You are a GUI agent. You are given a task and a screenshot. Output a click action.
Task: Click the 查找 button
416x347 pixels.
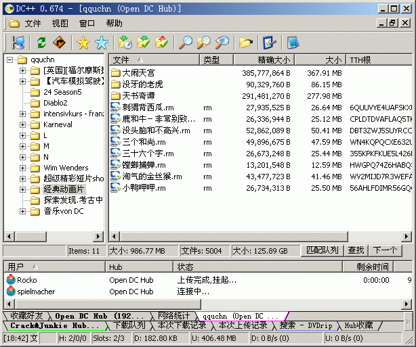coord(356,250)
